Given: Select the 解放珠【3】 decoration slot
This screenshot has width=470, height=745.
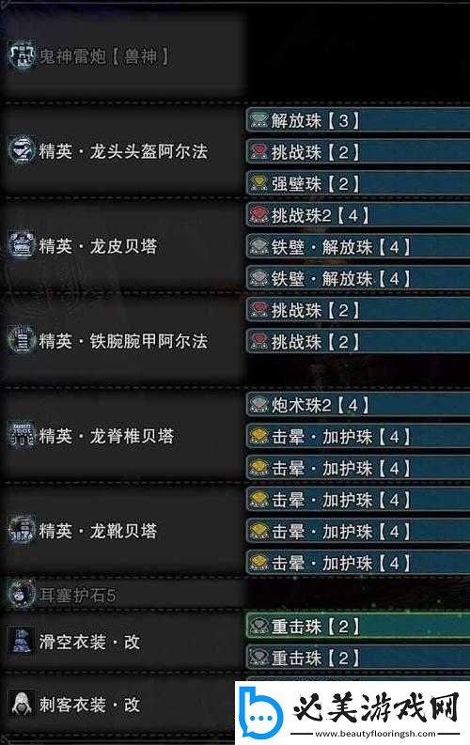Looking at the screenshot, I should [358, 120].
